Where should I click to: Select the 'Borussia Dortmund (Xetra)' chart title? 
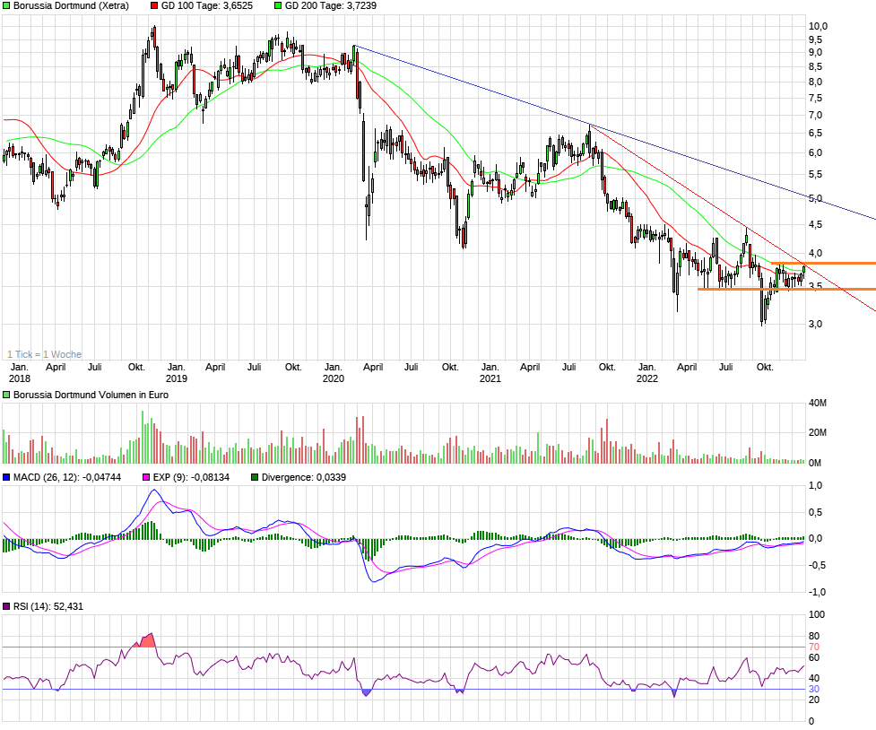click(71, 5)
